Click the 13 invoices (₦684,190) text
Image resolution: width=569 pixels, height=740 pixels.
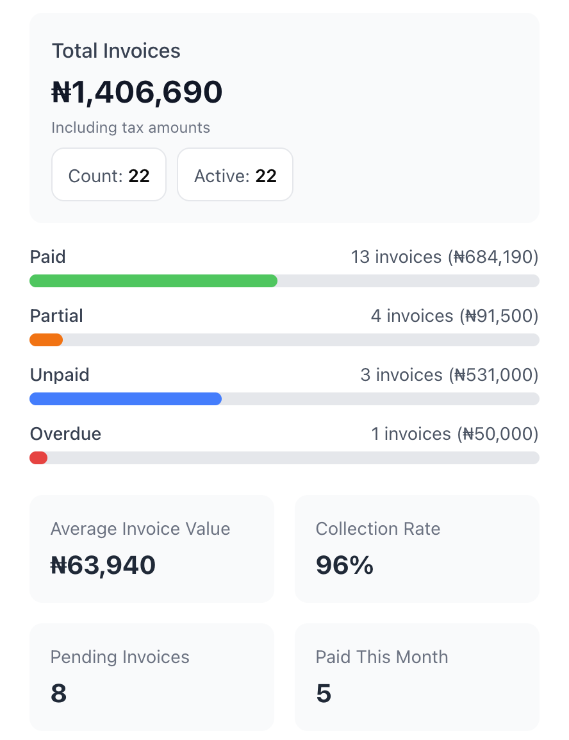[445, 256]
